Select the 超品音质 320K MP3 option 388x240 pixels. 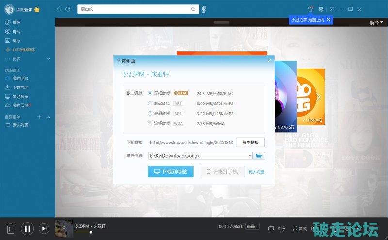(150, 103)
